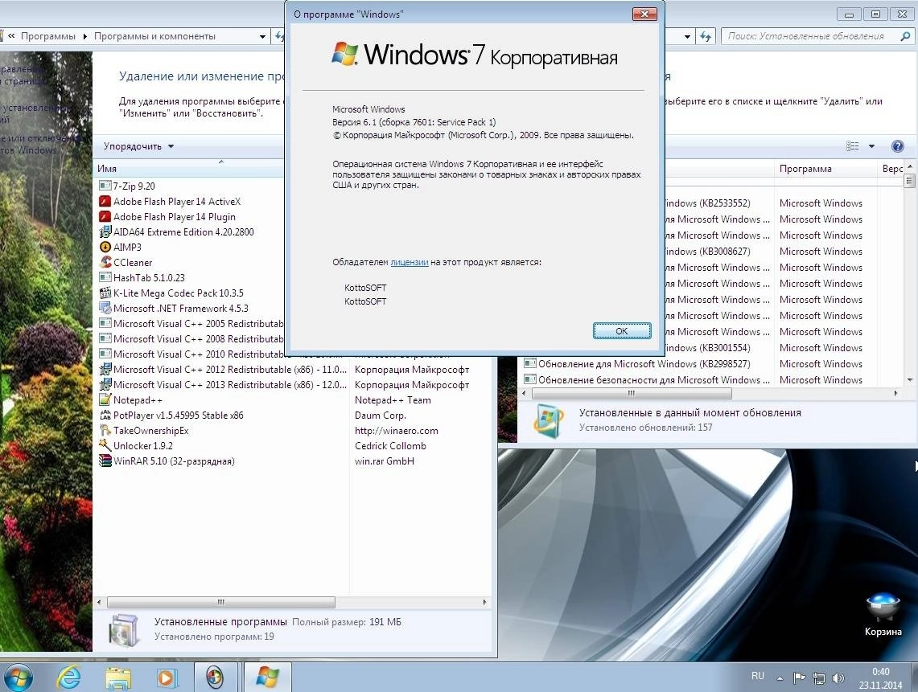Click the updates list horizontal scrollbar
The image size is (918, 692).
(630, 394)
